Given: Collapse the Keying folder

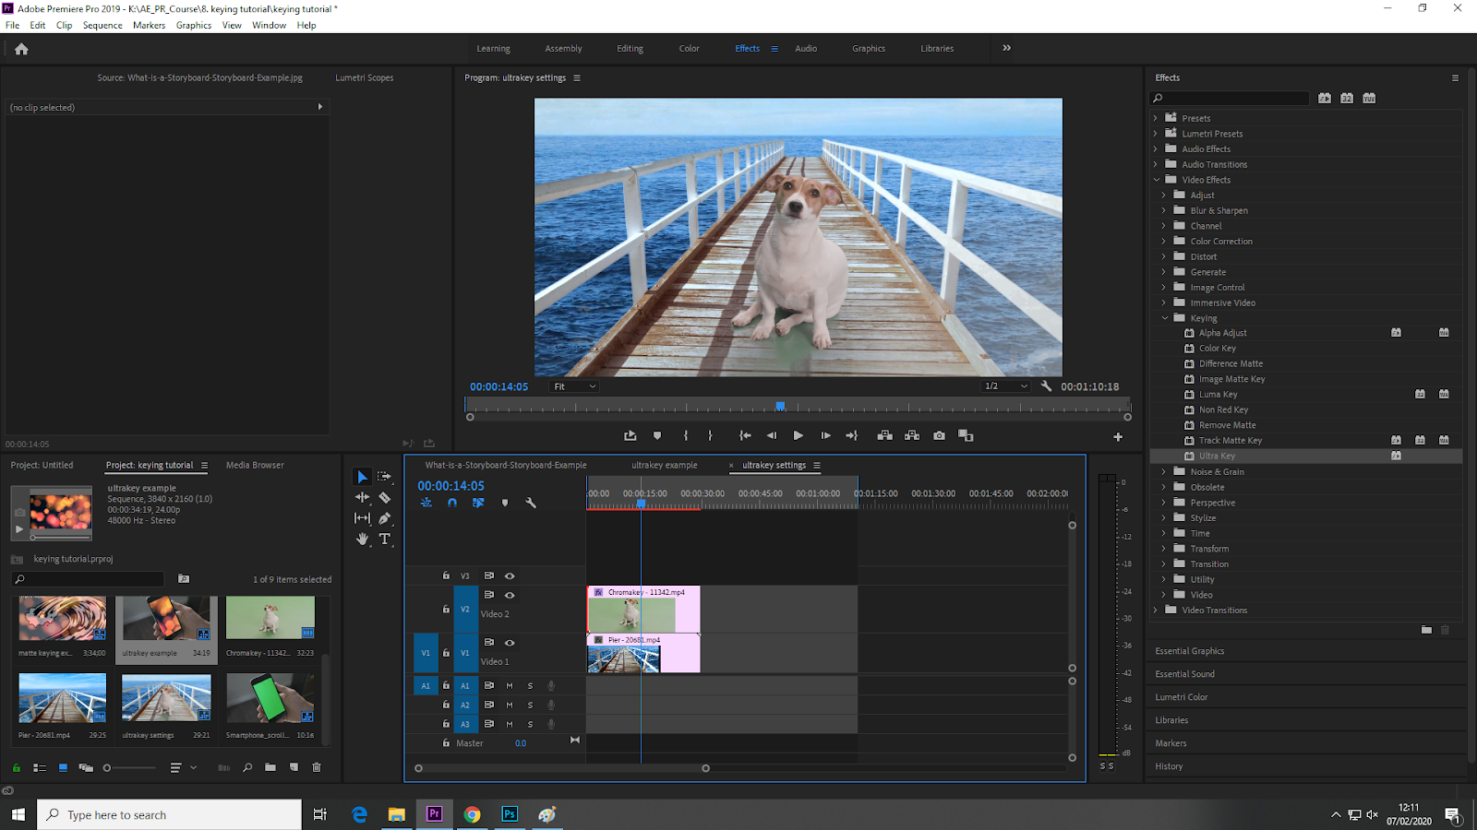Looking at the screenshot, I should 1165,318.
